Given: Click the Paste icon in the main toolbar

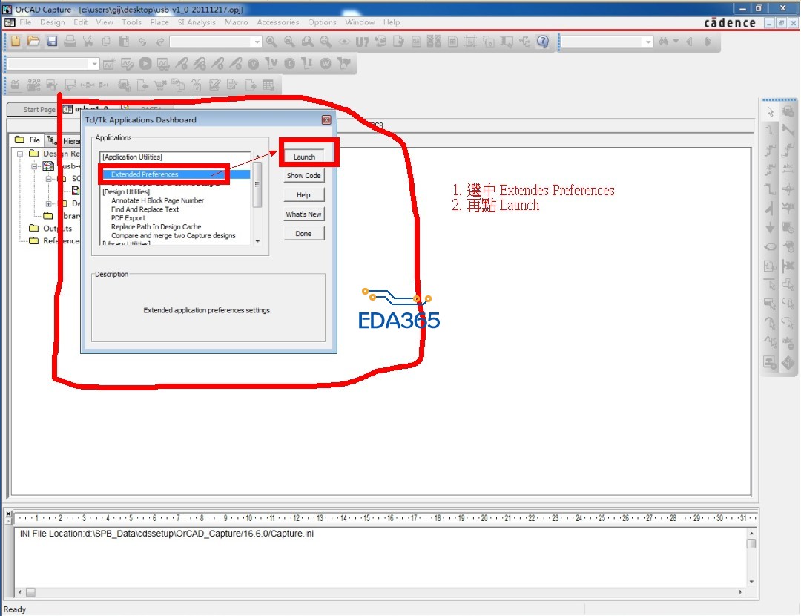Looking at the screenshot, I should (122, 42).
